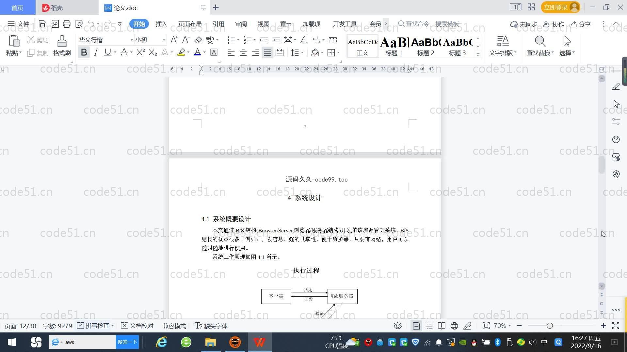
Task: Open the 文件 menu
Action: 19,24
